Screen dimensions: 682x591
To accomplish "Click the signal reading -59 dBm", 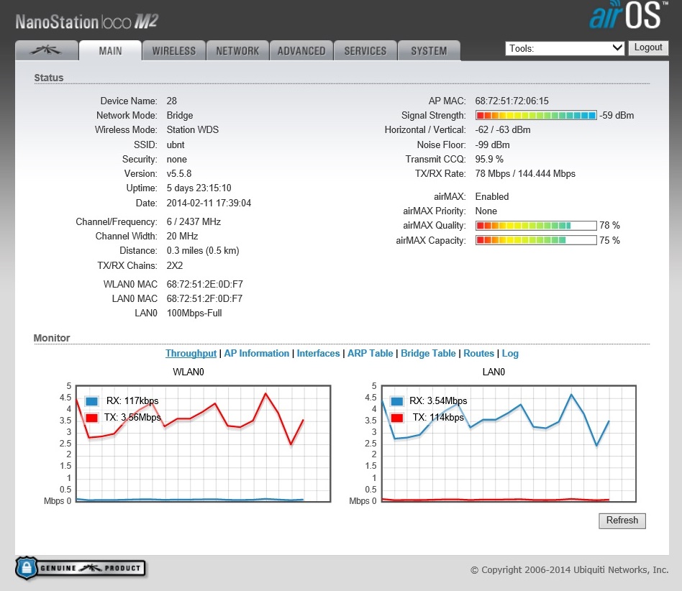I will pos(617,116).
